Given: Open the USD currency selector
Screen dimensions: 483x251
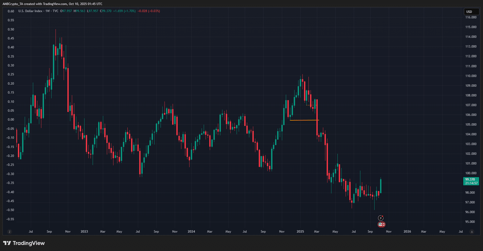Looking at the screenshot, I should [x=471, y=12].
